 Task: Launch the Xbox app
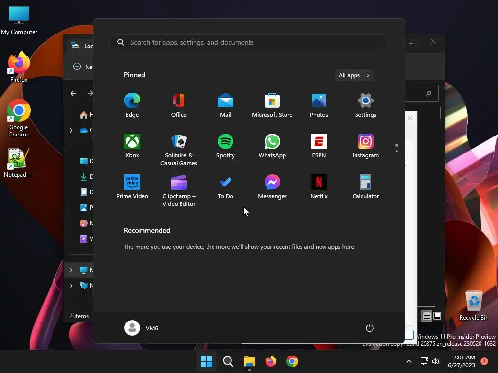tap(132, 146)
